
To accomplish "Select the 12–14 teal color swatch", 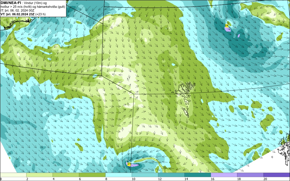I will click(x=171, y=175).
